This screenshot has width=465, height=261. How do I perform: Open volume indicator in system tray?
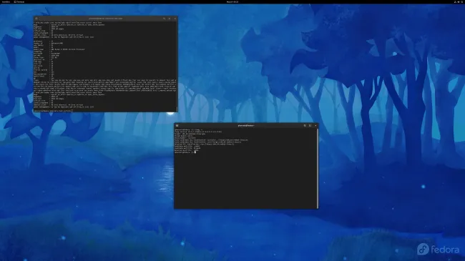[x=459, y=1]
